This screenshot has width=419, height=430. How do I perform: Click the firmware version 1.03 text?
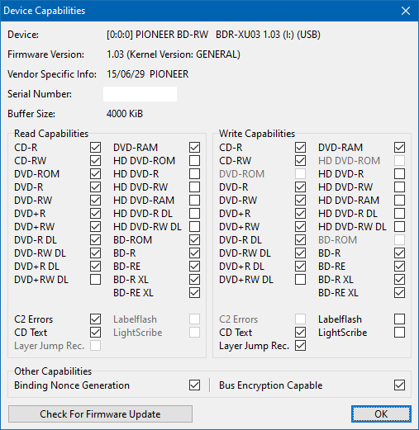click(174, 54)
